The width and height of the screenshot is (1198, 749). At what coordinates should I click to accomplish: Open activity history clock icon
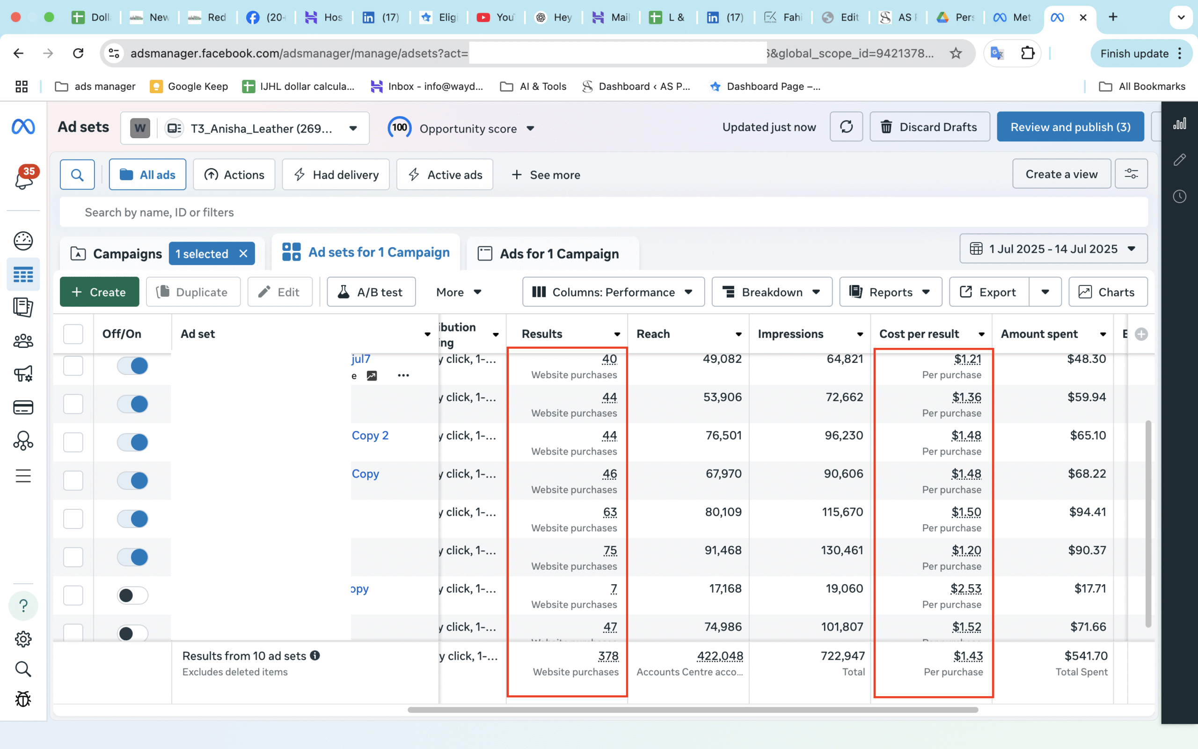pyautogui.click(x=1179, y=196)
